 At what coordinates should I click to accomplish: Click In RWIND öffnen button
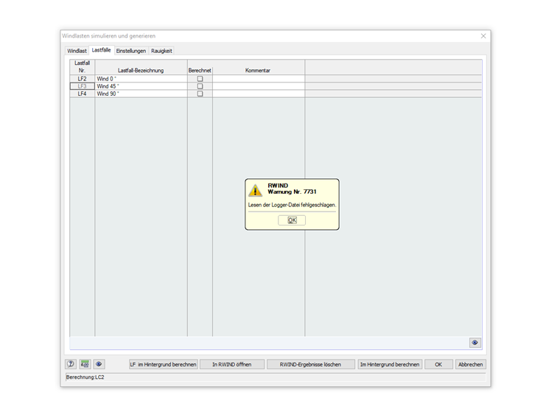232,364
